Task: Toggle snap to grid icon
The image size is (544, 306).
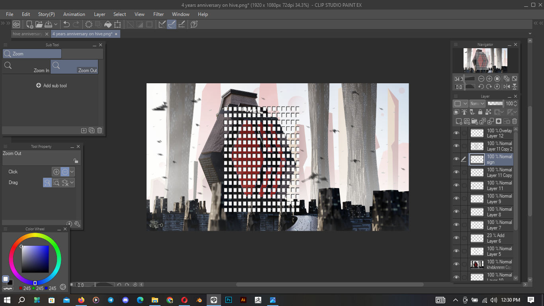Action: pos(182,24)
